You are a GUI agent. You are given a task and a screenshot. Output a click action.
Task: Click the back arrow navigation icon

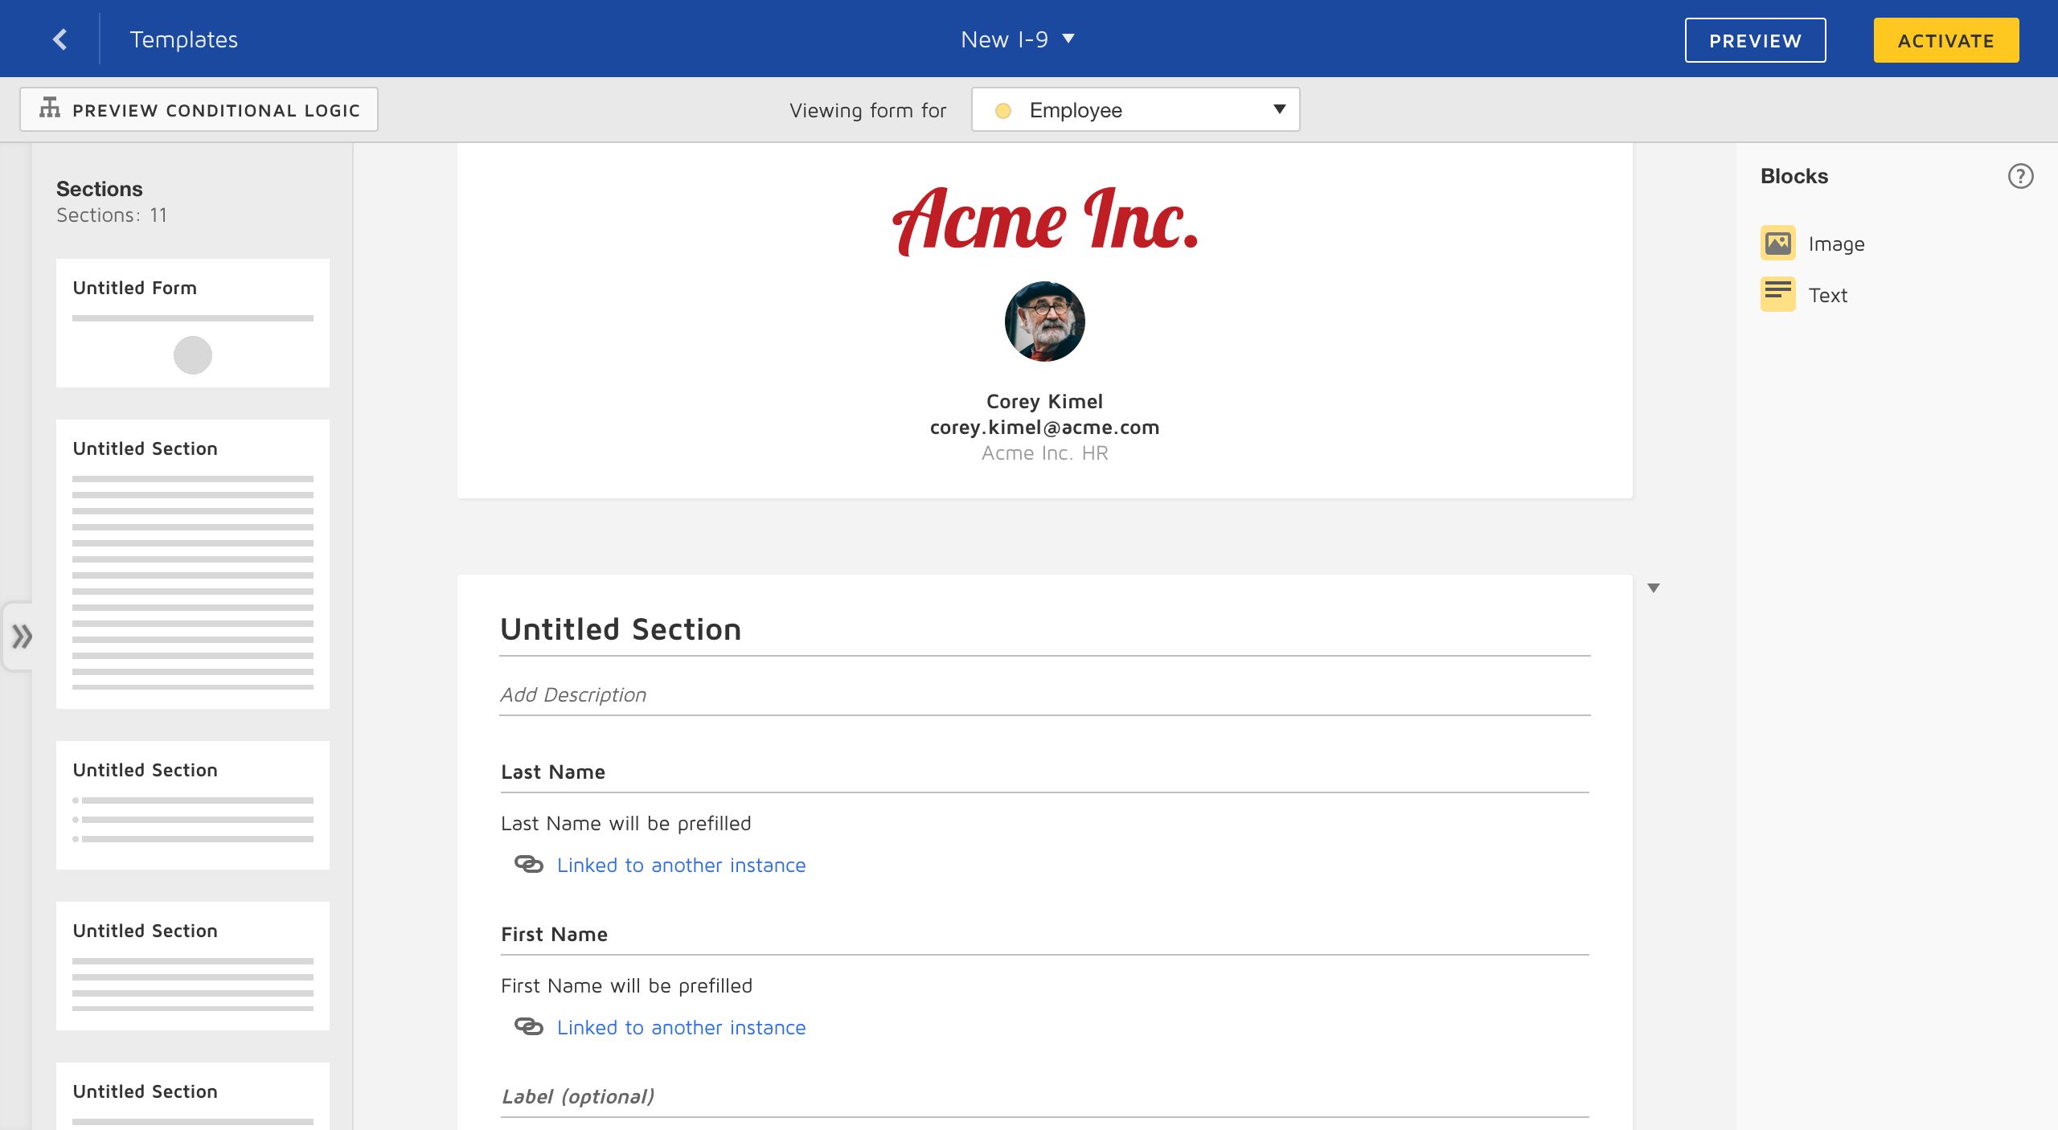[59, 38]
